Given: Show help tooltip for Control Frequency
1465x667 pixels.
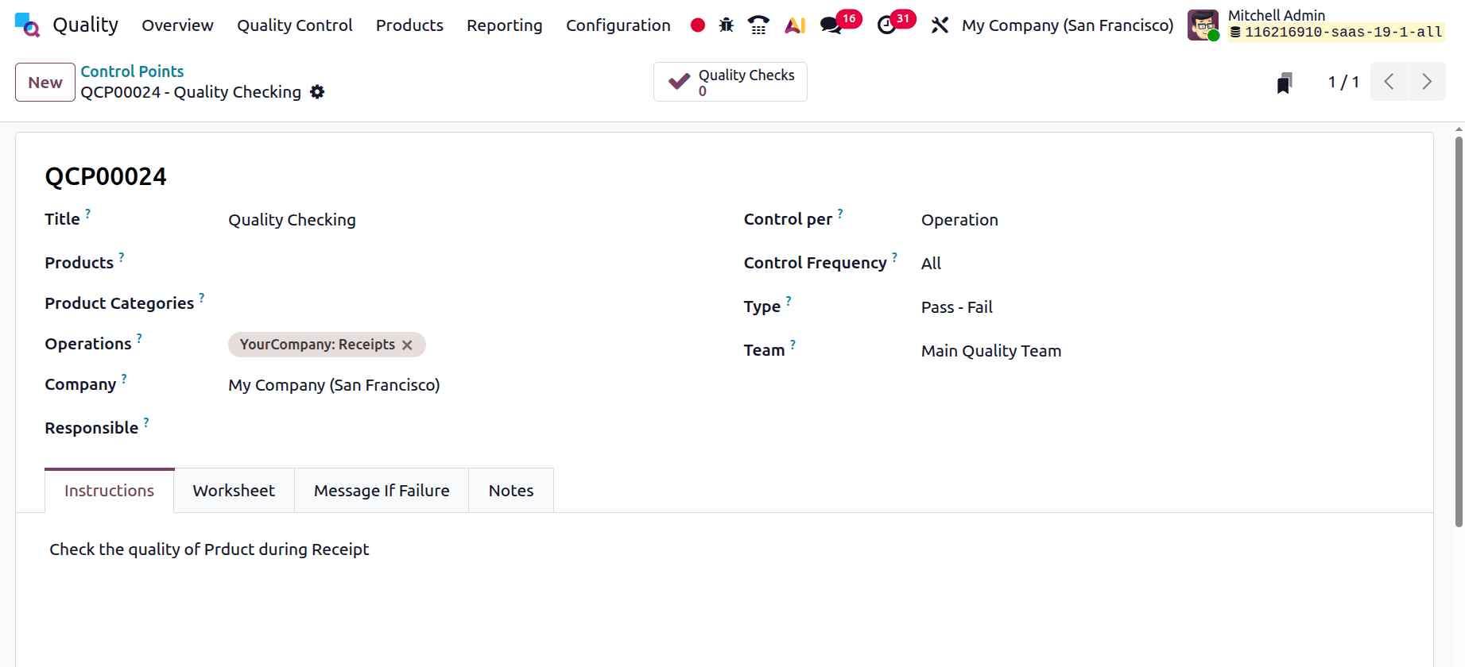Looking at the screenshot, I should click(x=894, y=256).
